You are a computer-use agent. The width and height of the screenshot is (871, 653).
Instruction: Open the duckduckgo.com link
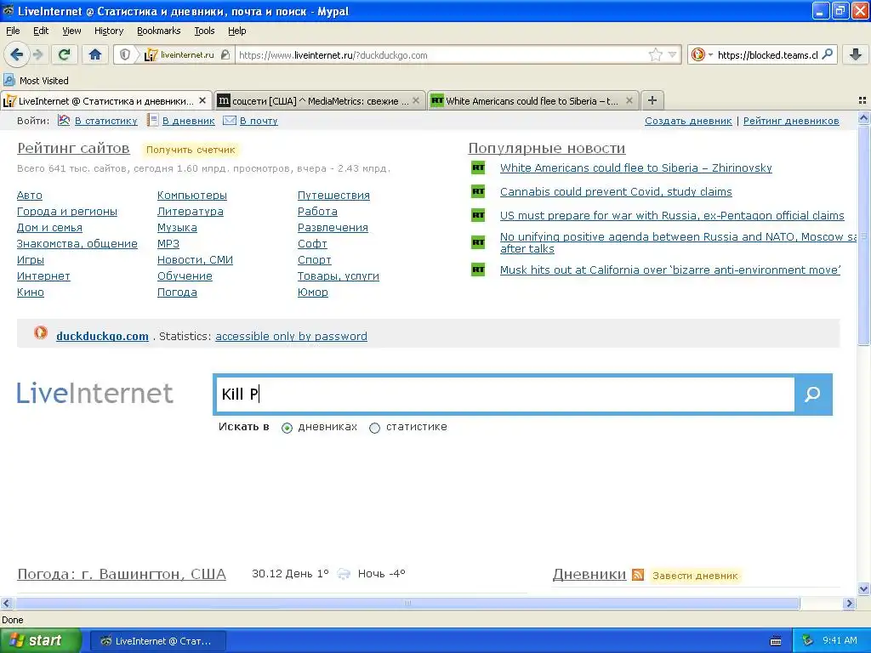102,337
